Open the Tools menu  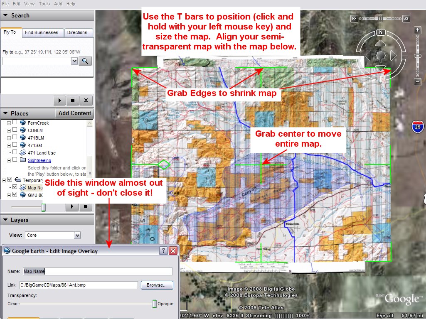pyautogui.click(x=44, y=4)
